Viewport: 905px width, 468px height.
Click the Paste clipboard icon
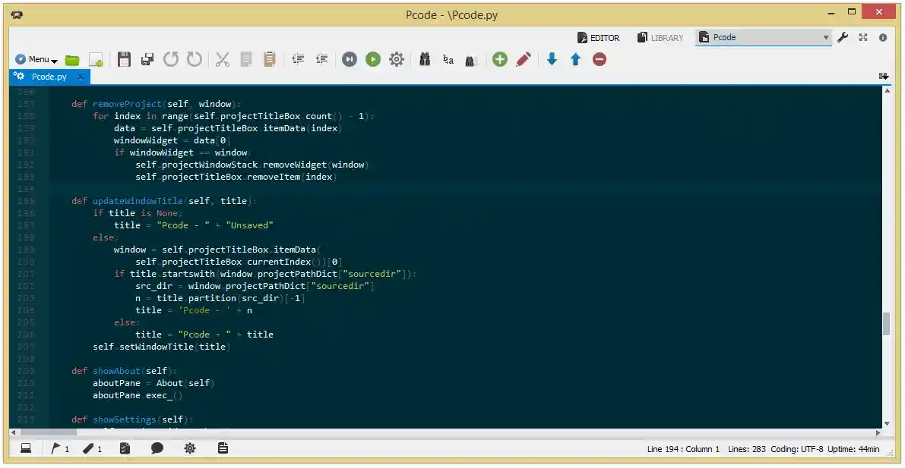pos(269,59)
